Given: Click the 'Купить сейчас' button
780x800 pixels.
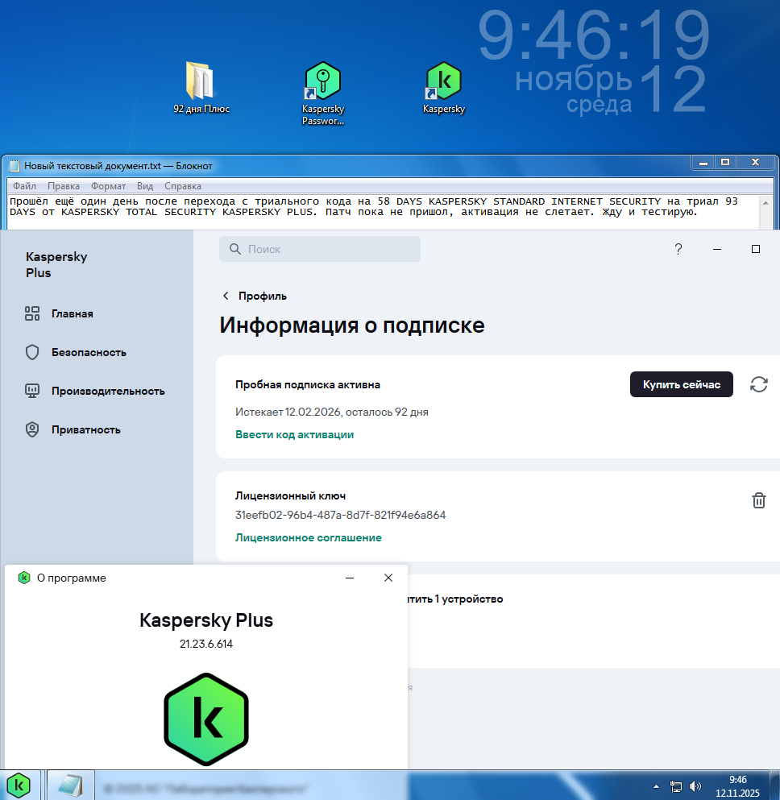Looking at the screenshot, I should [x=682, y=384].
